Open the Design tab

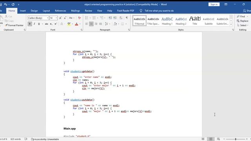tap(34, 11)
